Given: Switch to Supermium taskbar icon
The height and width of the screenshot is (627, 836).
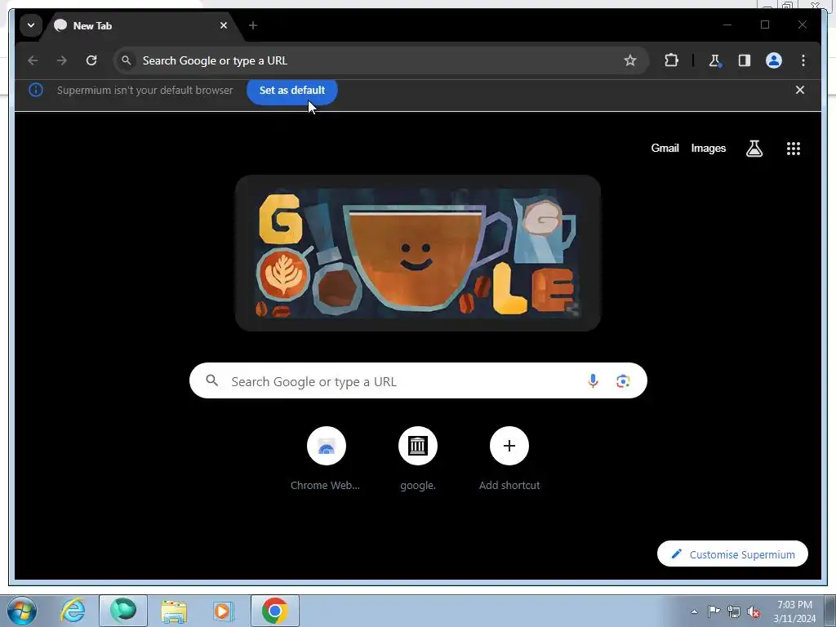Looking at the screenshot, I should click(x=123, y=611).
